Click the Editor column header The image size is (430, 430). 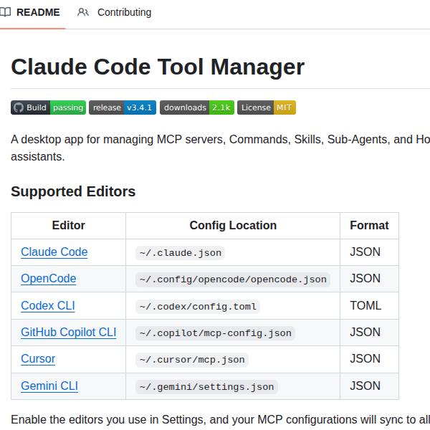coord(69,226)
